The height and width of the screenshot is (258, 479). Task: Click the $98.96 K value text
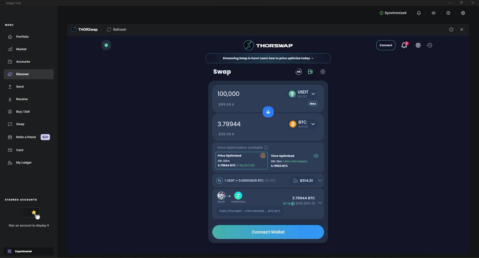click(226, 134)
